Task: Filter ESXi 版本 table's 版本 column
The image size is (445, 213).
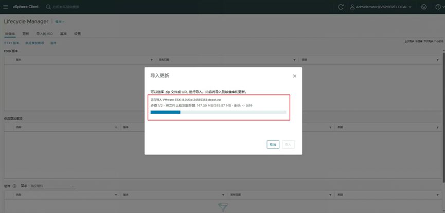Action: 152,60
